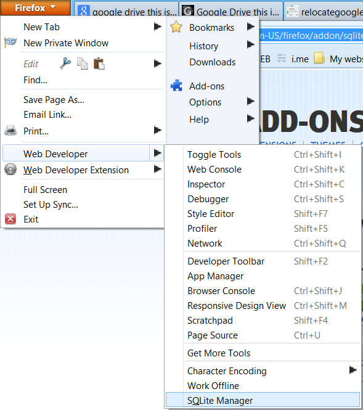Expand the Web Developer Extension submenu arrow
The width and height of the screenshot is (363, 410).
pyautogui.click(x=157, y=169)
